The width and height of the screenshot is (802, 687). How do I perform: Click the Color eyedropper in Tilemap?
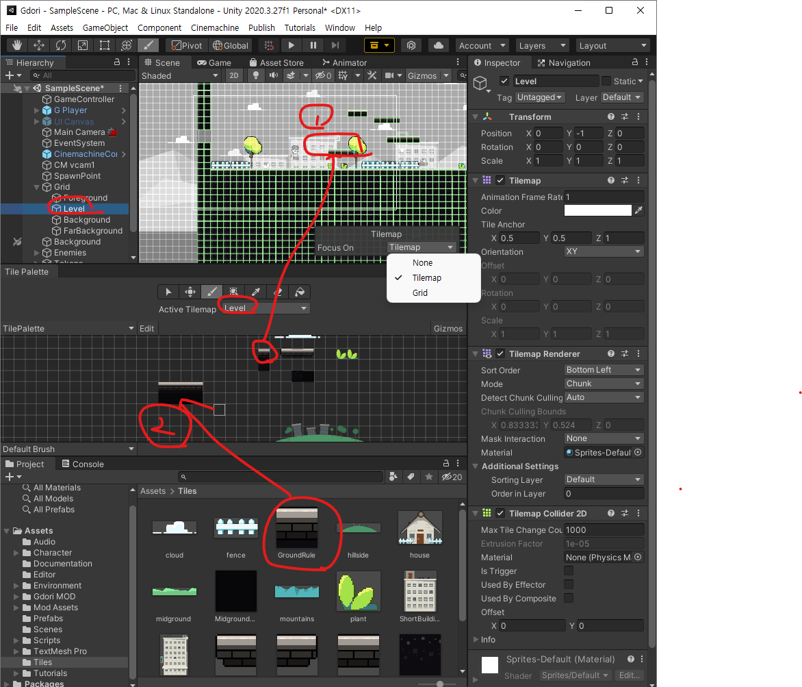638,210
